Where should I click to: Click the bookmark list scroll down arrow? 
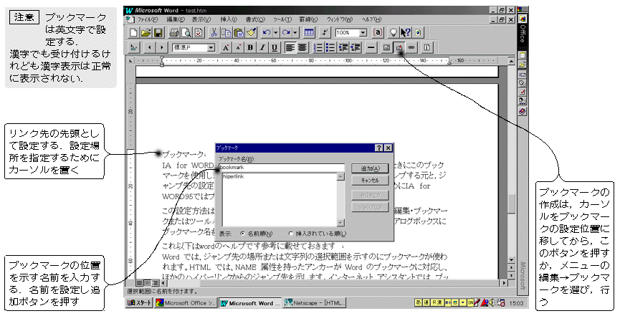point(340,223)
